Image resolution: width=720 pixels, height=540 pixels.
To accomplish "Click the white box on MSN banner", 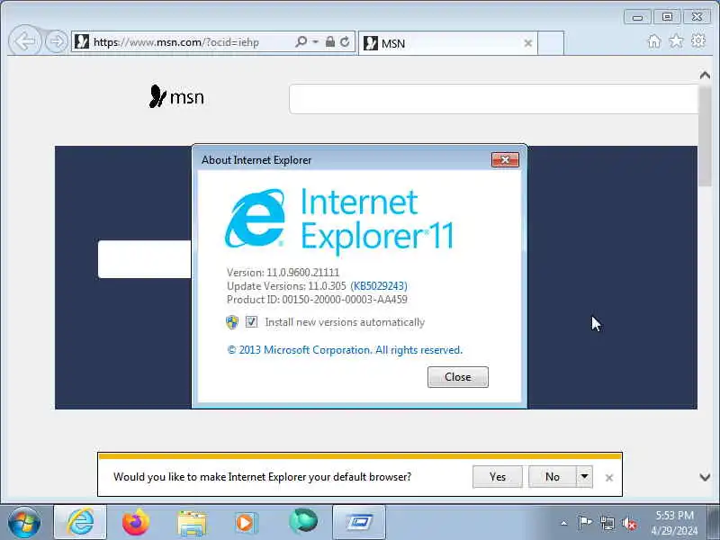I will point(145,259).
